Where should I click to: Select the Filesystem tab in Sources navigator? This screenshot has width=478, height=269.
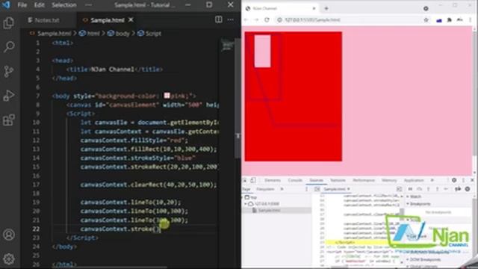click(265, 189)
